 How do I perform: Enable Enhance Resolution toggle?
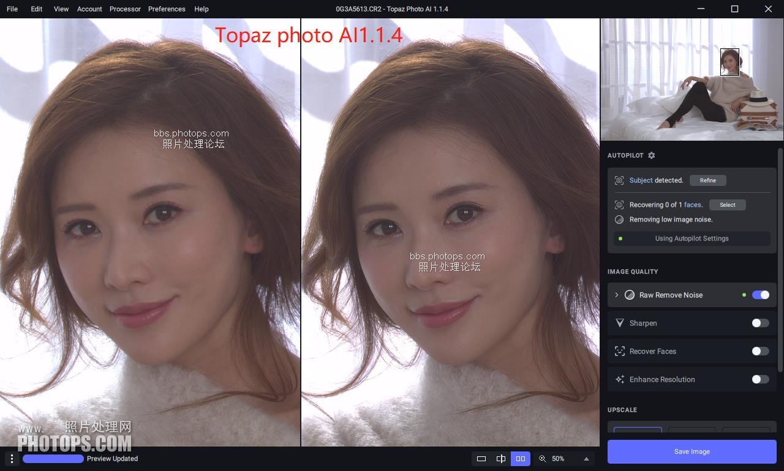tap(761, 379)
